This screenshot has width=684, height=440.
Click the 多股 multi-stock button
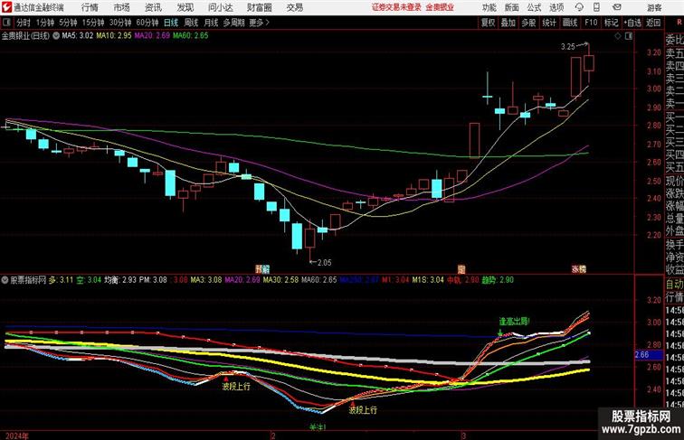528,23
